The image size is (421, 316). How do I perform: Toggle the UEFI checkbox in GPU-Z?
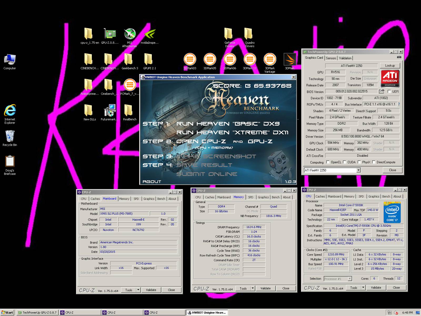389,91
